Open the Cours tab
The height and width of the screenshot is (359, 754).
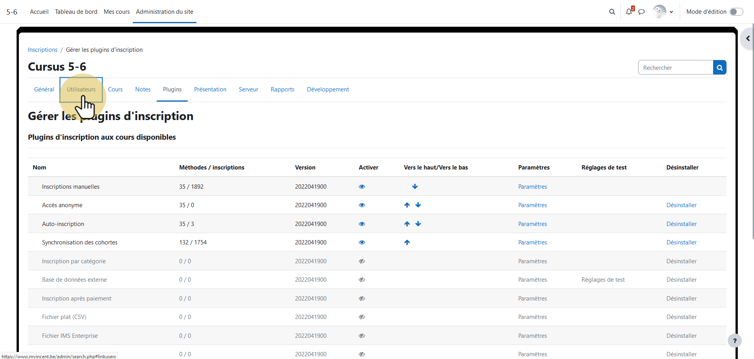(x=115, y=89)
